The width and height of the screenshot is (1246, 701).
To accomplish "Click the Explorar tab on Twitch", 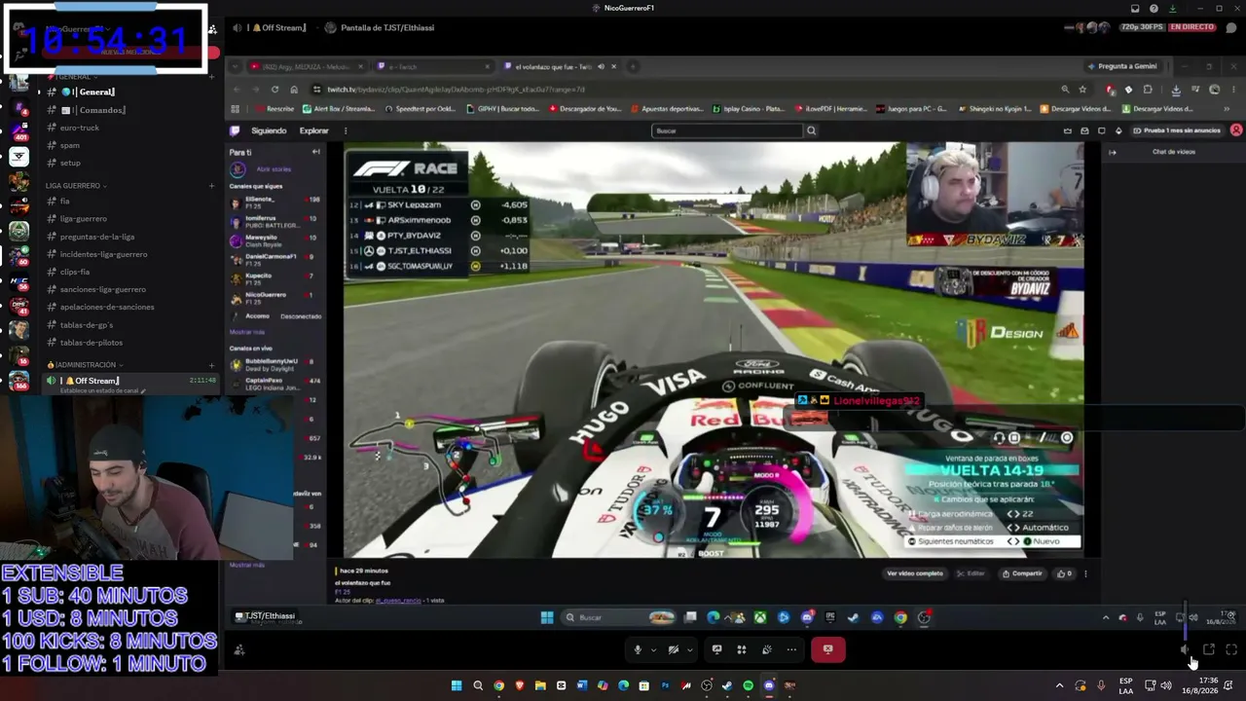I will (313, 130).
